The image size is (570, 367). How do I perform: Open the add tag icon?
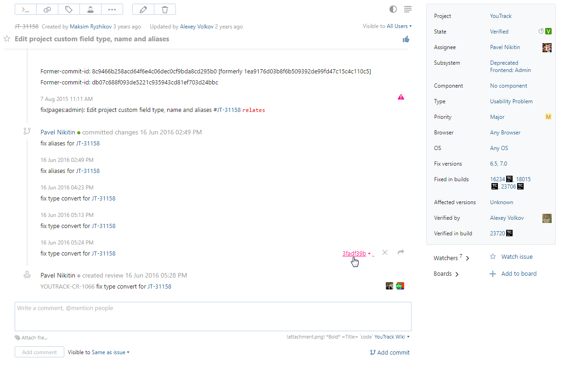tap(68, 9)
